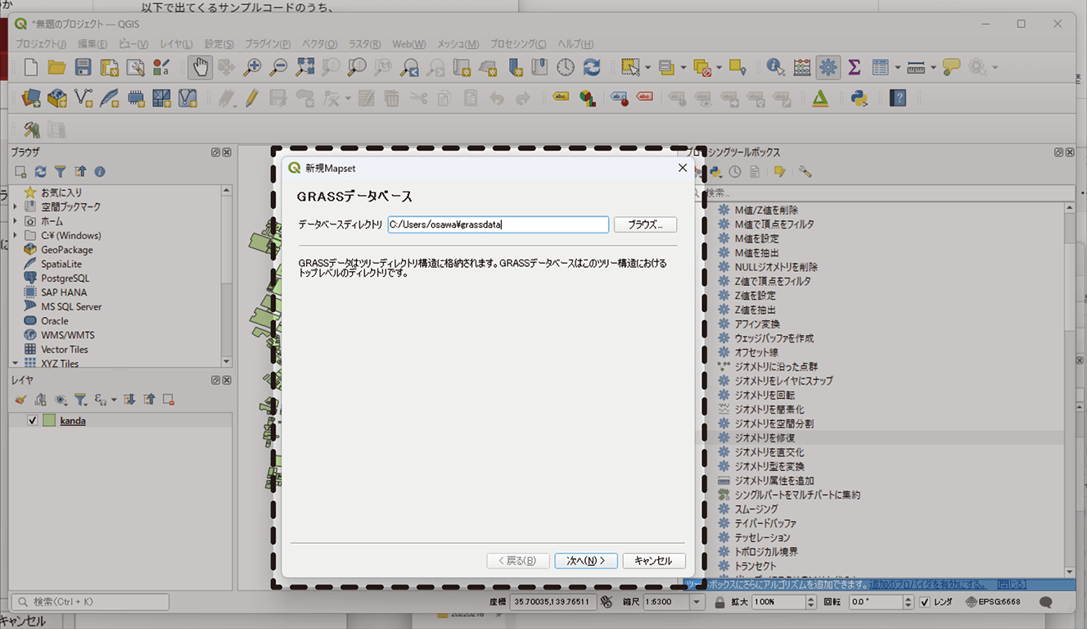Click the kanda layer green color swatch

pyautogui.click(x=49, y=421)
